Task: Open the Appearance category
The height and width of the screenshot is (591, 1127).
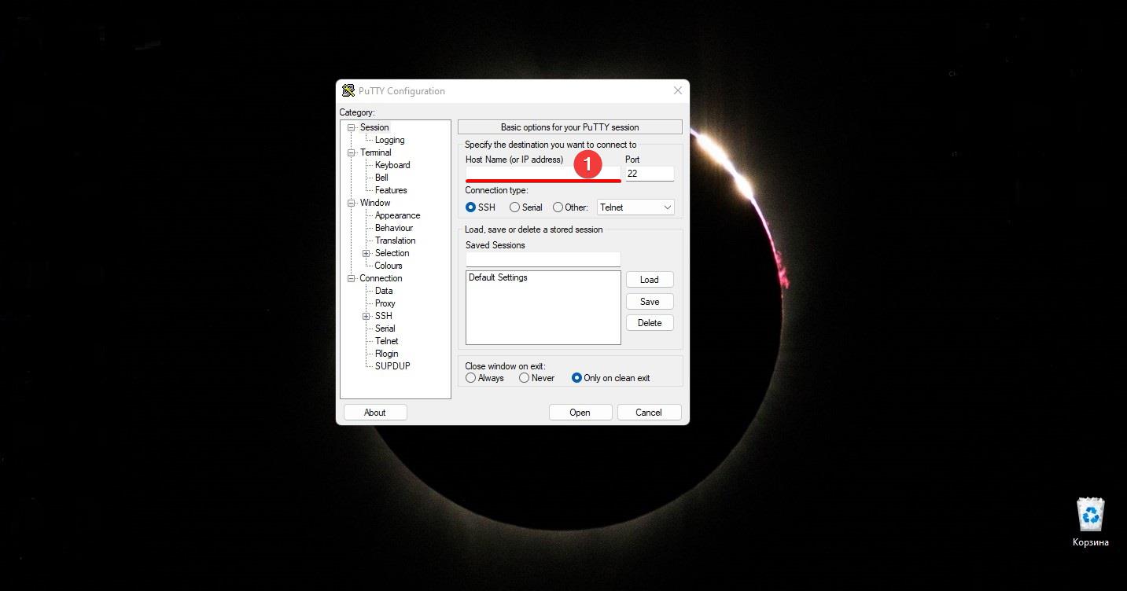Action: coord(397,215)
